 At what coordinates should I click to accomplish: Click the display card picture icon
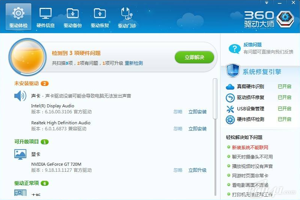tap(20, 154)
